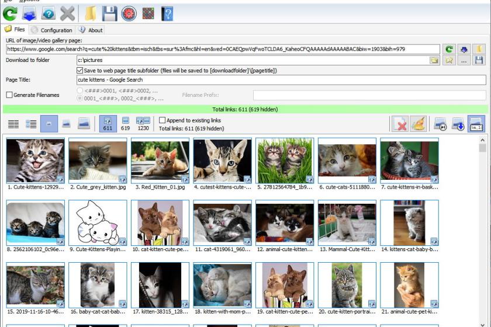491x327 pixels.
Task: Select the medium thumbnails view button
Action: (66, 124)
